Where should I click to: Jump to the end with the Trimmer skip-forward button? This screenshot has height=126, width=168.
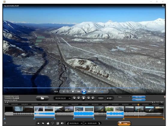[x=93, y=98]
